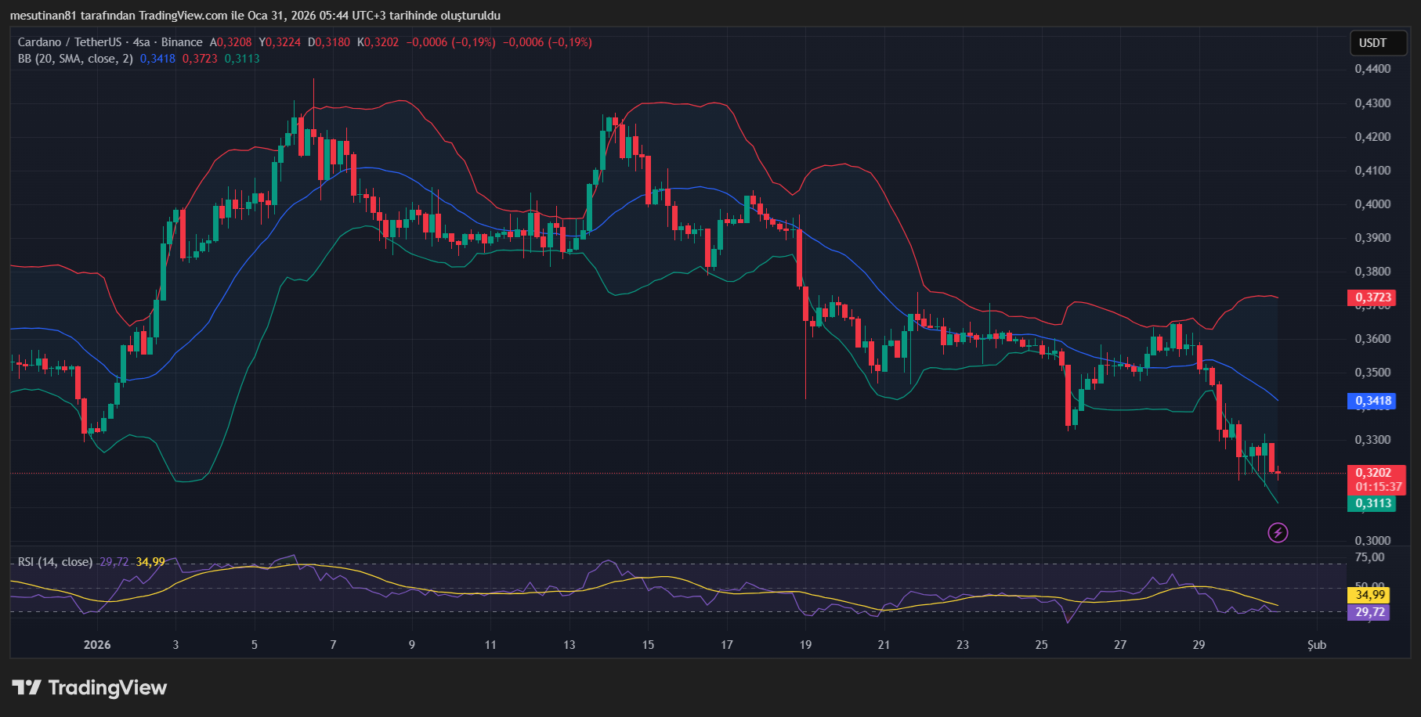
Task: Click the green 0,3113 lower band label
Action: [x=1373, y=503]
